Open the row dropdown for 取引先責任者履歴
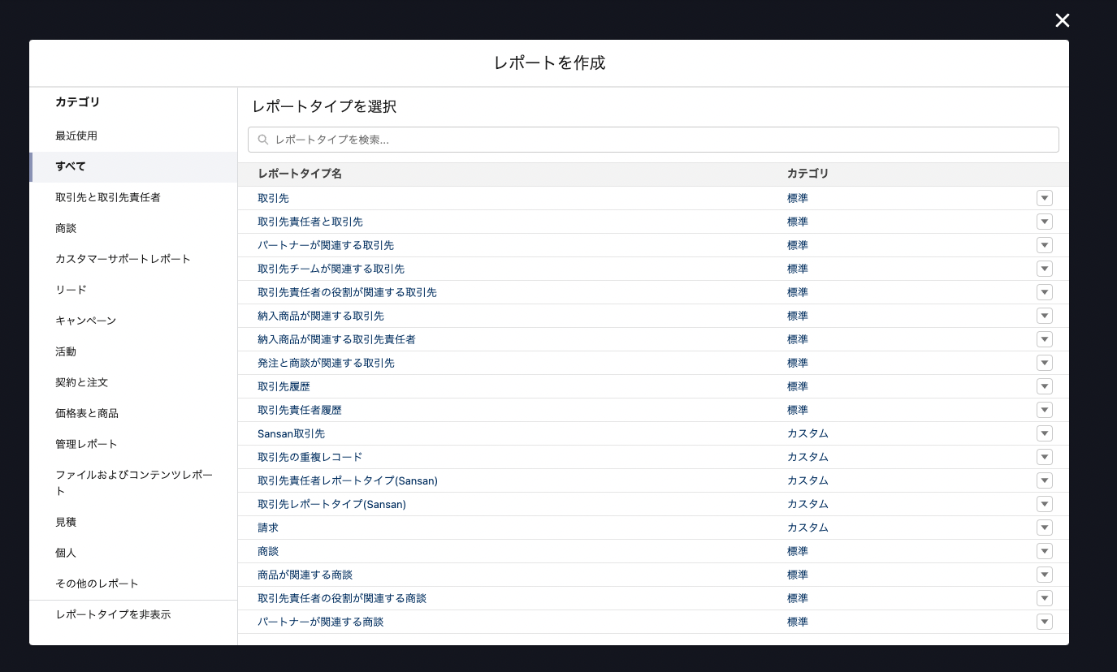The width and height of the screenshot is (1117, 672). coord(1045,410)
